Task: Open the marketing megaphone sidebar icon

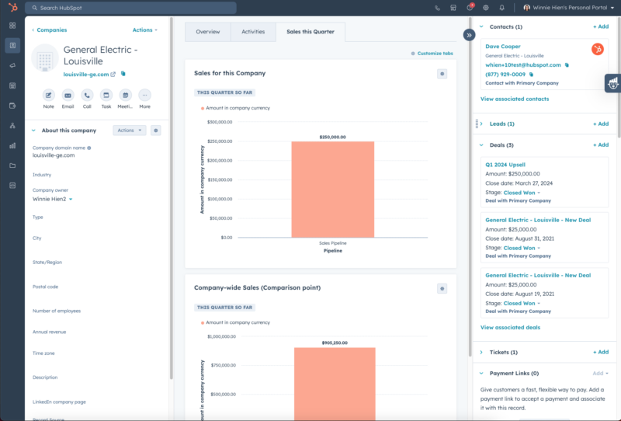Action: pyautogui.click(x=12, y=65)
